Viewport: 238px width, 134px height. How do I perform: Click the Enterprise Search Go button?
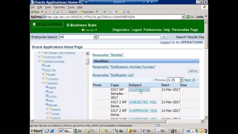coord(164,37)
